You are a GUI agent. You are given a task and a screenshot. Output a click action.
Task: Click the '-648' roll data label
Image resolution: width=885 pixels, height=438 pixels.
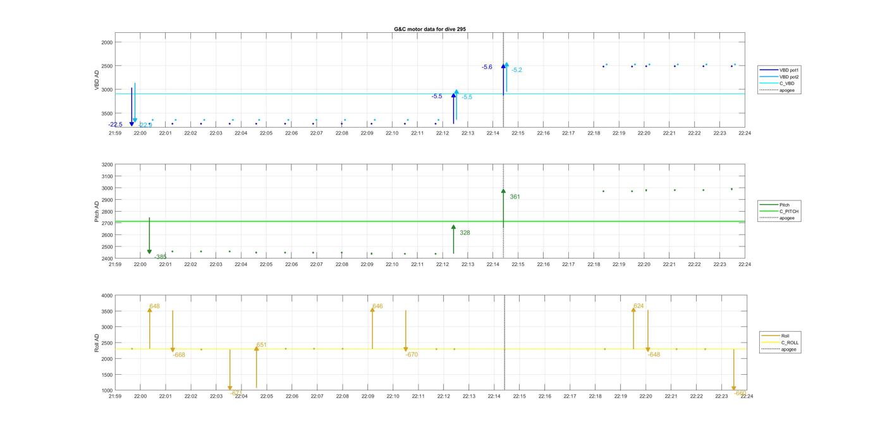[x=654, y=355]
